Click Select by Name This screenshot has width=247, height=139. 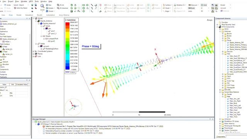[20, 8]
